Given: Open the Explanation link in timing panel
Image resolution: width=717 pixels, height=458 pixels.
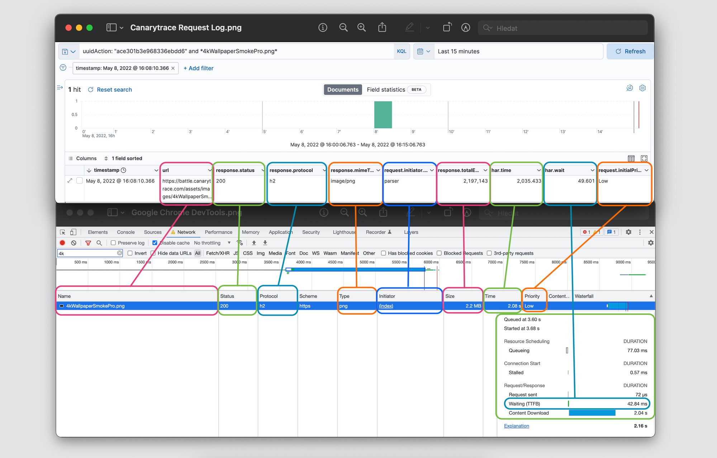Looking at the screenshot, I should tap(516, 426).
